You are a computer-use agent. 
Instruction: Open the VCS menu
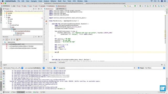(74, 1)
